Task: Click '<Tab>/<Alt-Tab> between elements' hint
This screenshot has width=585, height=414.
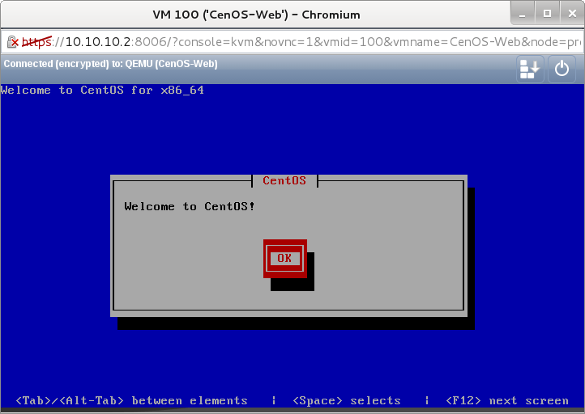Action: click(x=132, y=400)
